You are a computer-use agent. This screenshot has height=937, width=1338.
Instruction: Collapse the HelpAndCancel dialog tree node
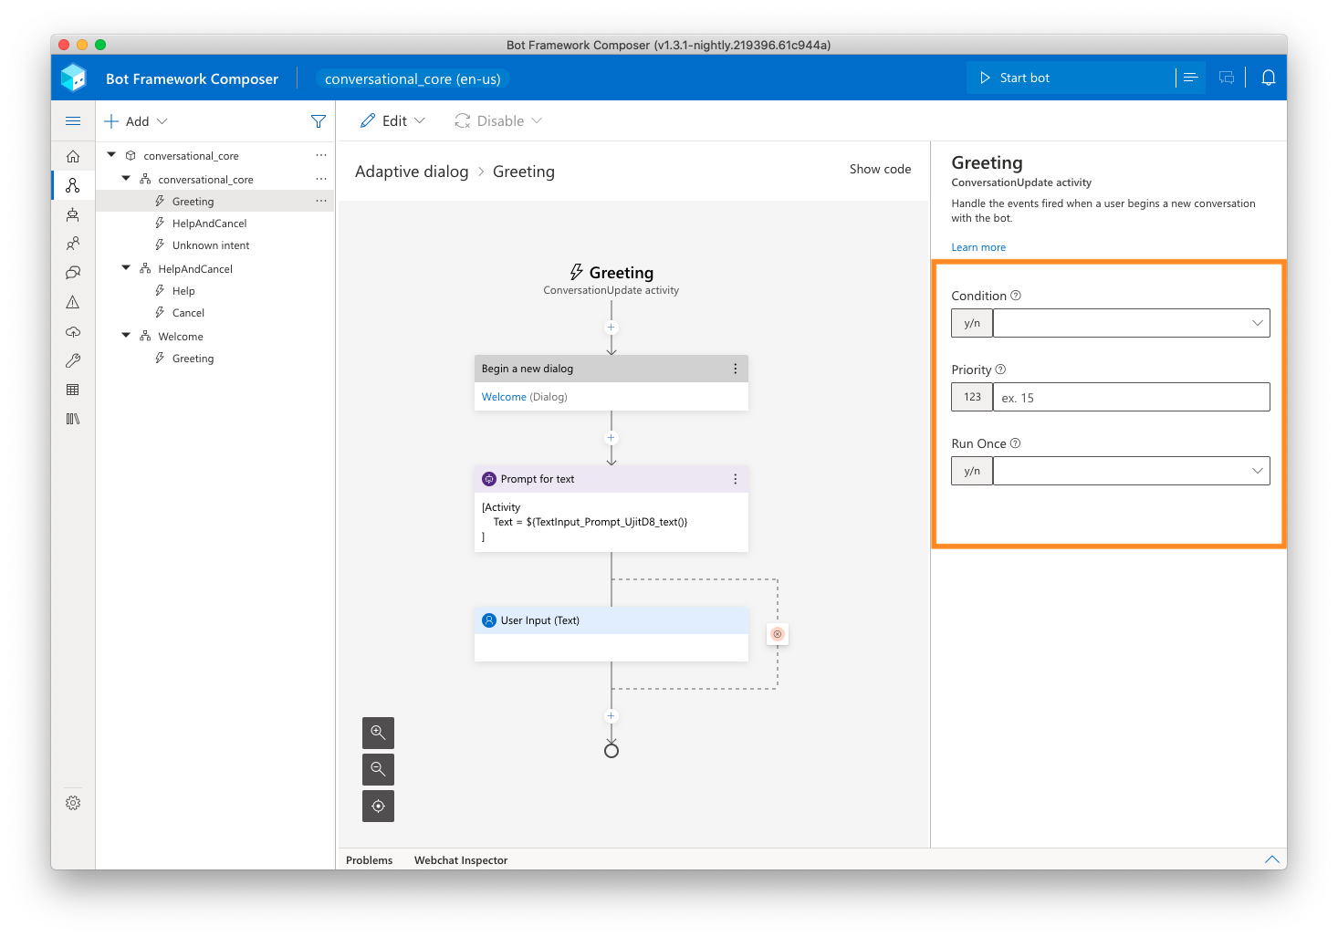click(x=126, y=268)
